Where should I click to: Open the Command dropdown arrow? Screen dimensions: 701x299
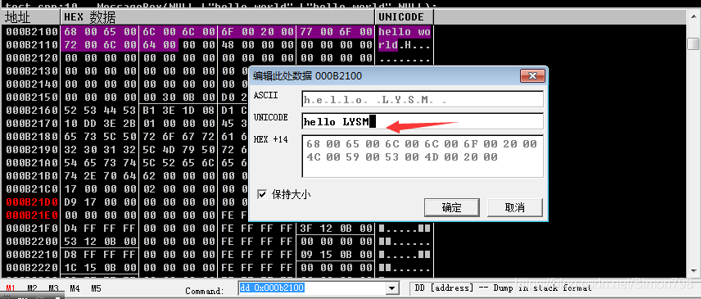pos(392,288)
